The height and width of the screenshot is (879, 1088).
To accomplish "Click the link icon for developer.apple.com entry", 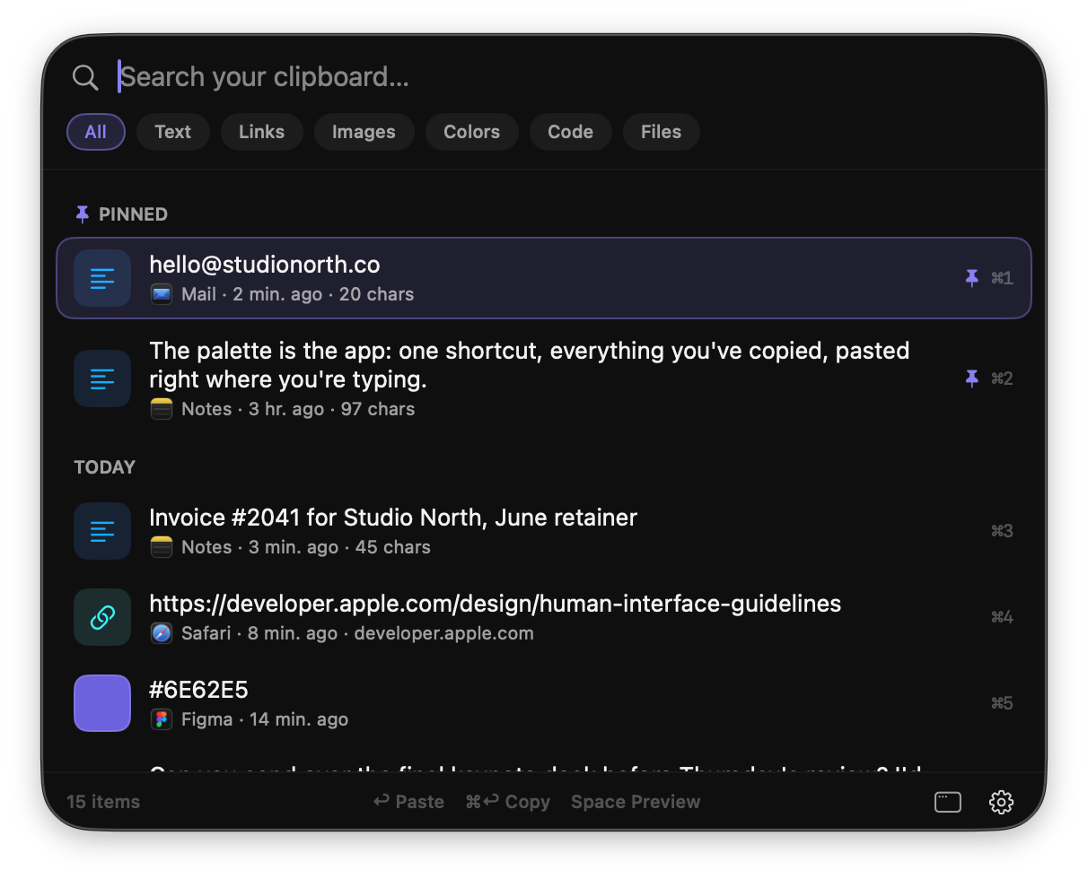I will tap(102, 617).
